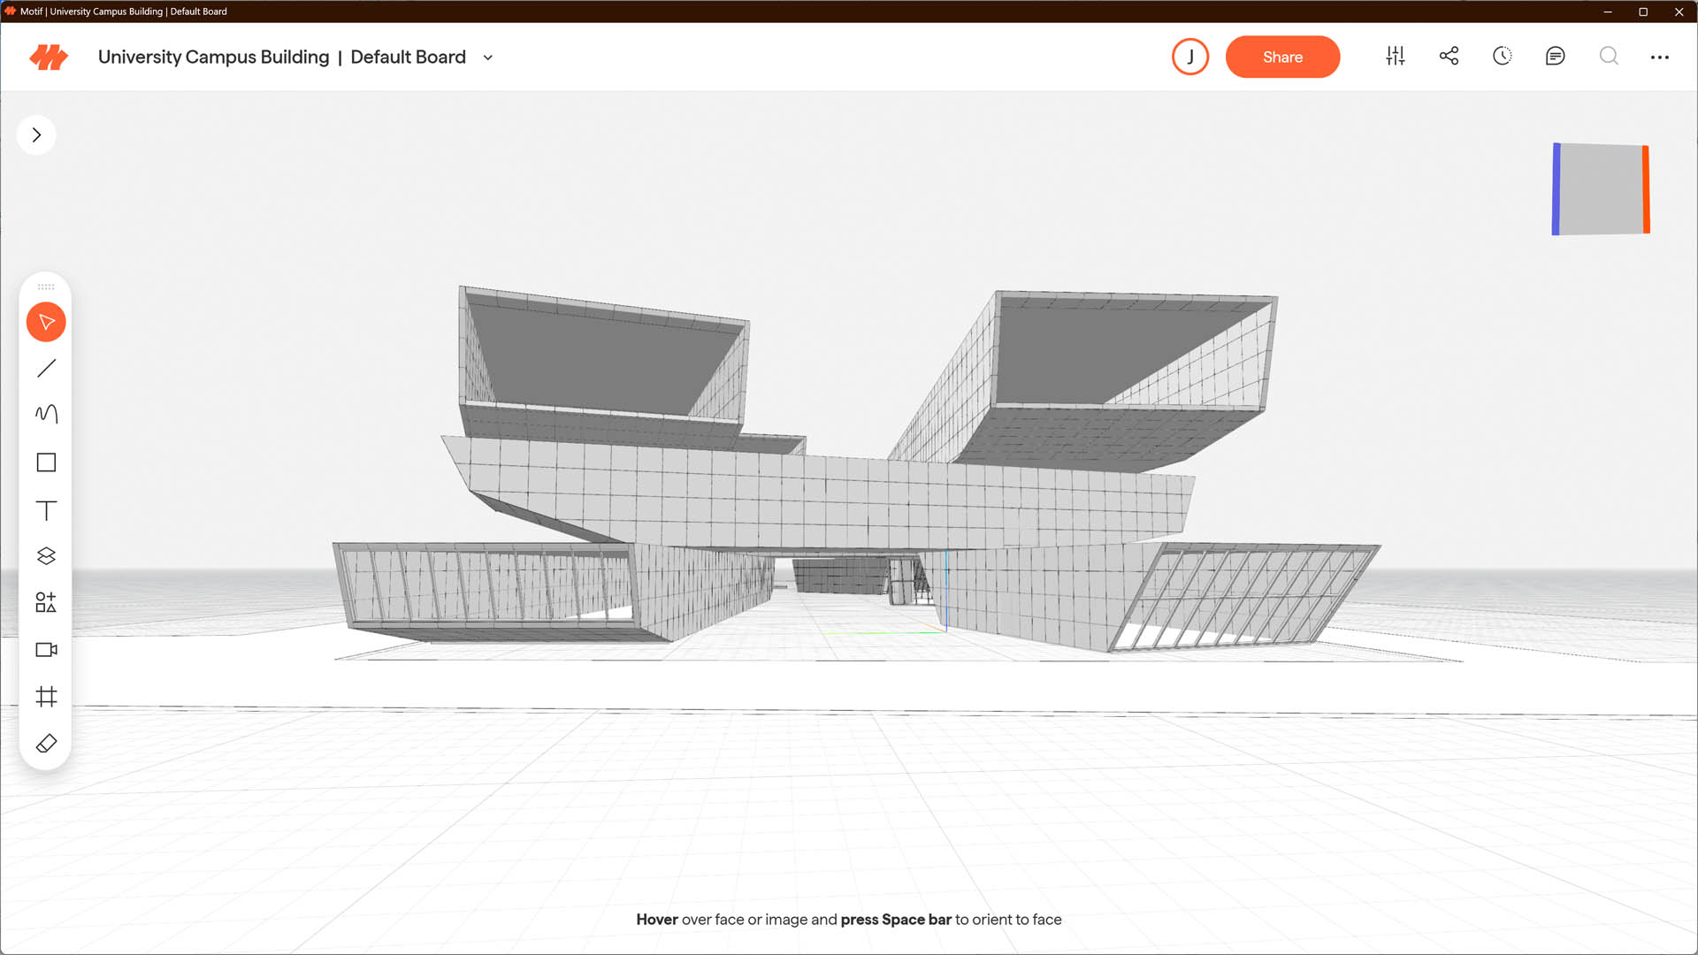Open the Default Board dropdown arrow
1698x955 pixels.
487,57
